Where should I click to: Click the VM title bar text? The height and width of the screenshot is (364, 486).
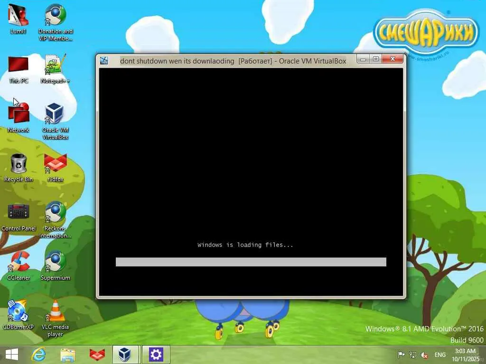pos(233,61)
